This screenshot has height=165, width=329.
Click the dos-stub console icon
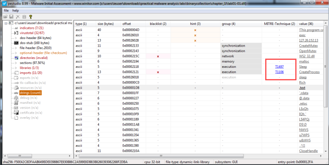click(x=16, y=43)
